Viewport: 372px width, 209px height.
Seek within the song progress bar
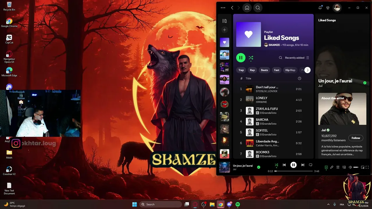[x=294, y=171]
